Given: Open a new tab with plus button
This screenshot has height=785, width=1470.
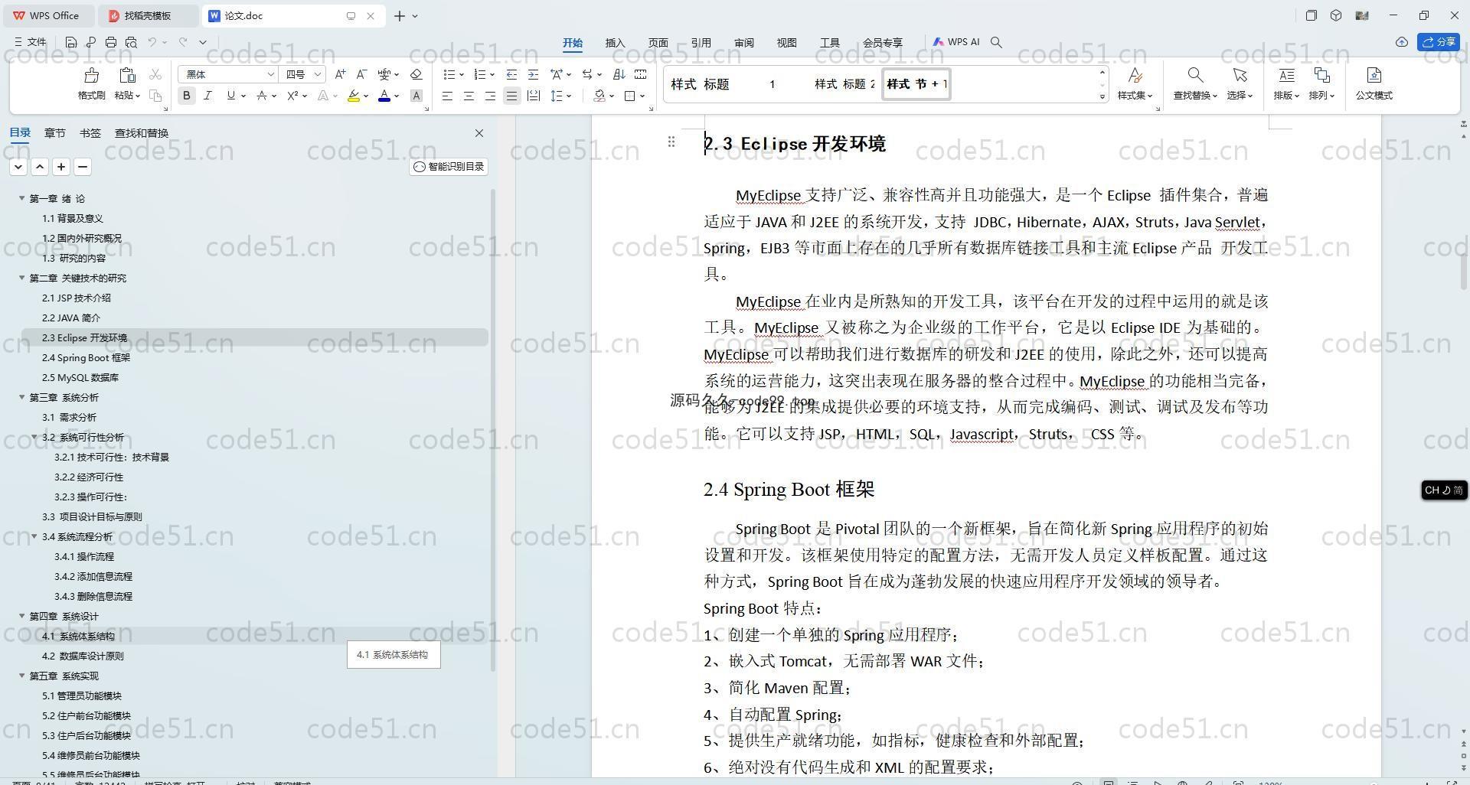Looking at the screenshot, I should coord(399,15).
